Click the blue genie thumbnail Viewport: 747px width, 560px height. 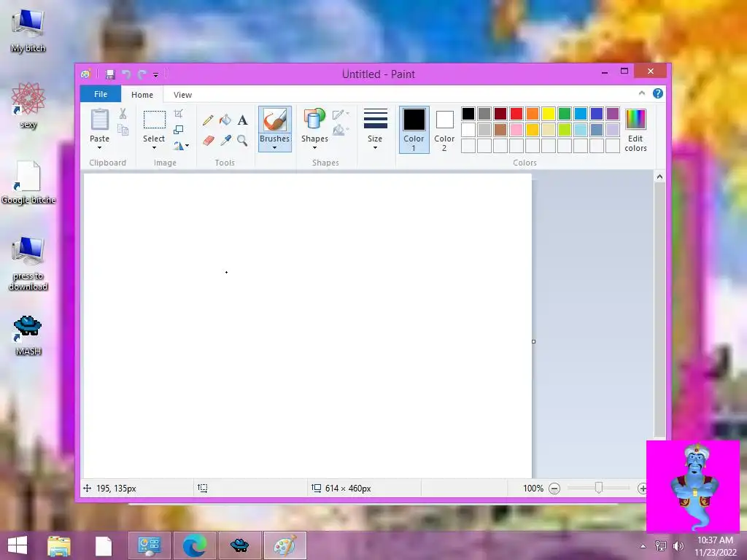(693, 486)
